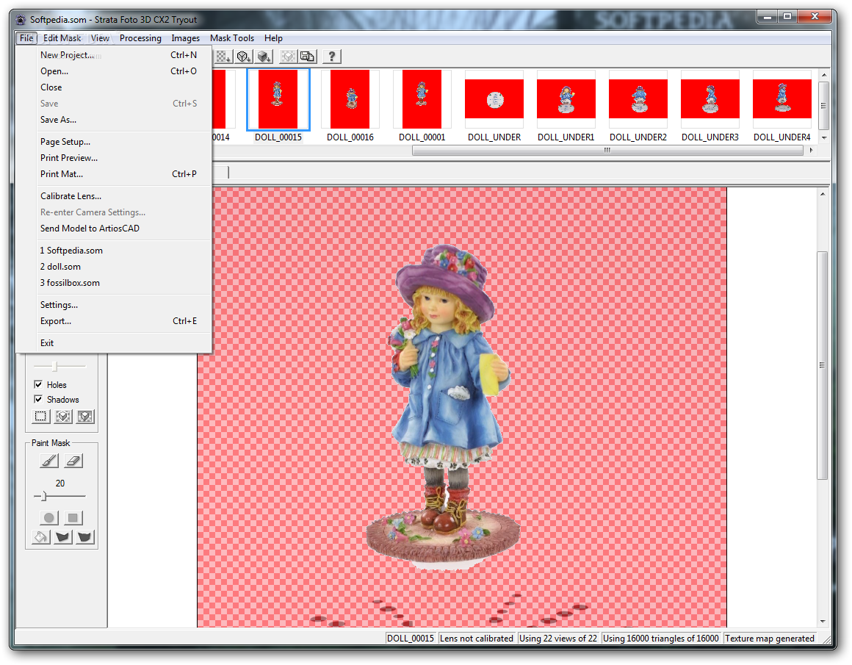Choose Open... from the File menu
The height and width of the screenshot is (665, 852).
(x=114, y=71)
